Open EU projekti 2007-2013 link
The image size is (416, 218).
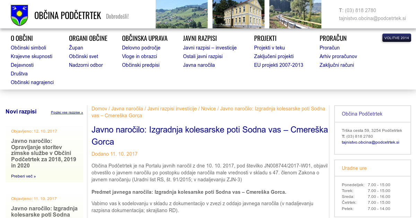click(278, 65)
